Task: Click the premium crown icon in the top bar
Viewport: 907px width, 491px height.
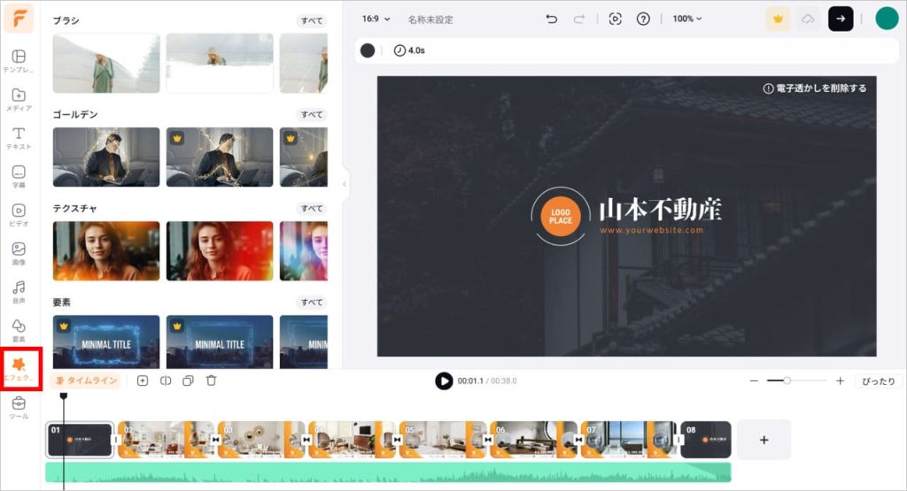Action: pos(778,19)
